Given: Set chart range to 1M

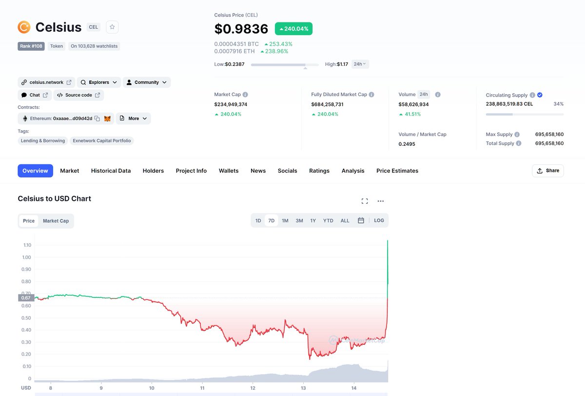Looking at the screenshot, I should [x=285, y=220].
